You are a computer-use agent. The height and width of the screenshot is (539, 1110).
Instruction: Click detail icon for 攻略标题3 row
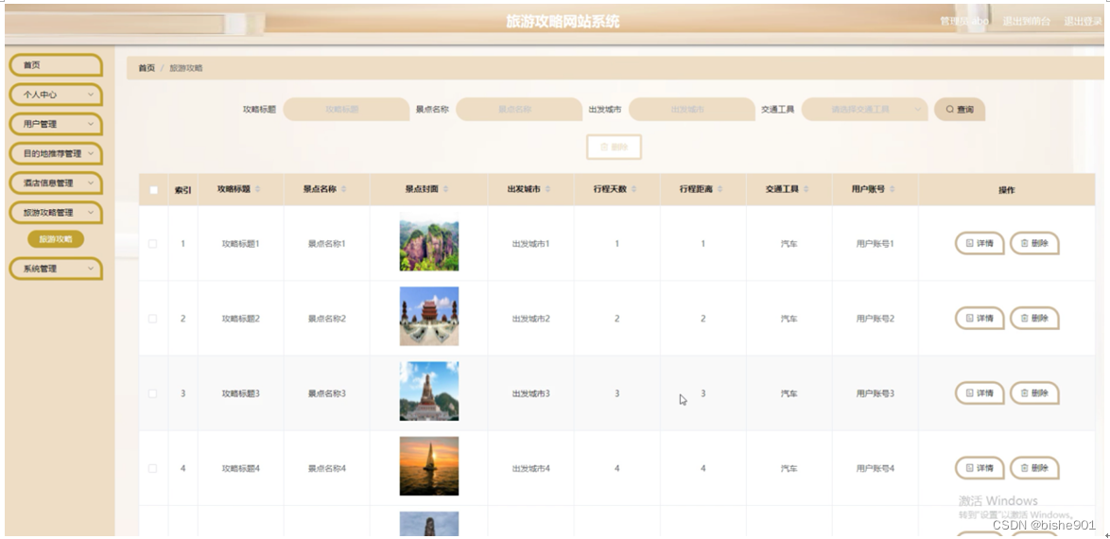(970, 393)
